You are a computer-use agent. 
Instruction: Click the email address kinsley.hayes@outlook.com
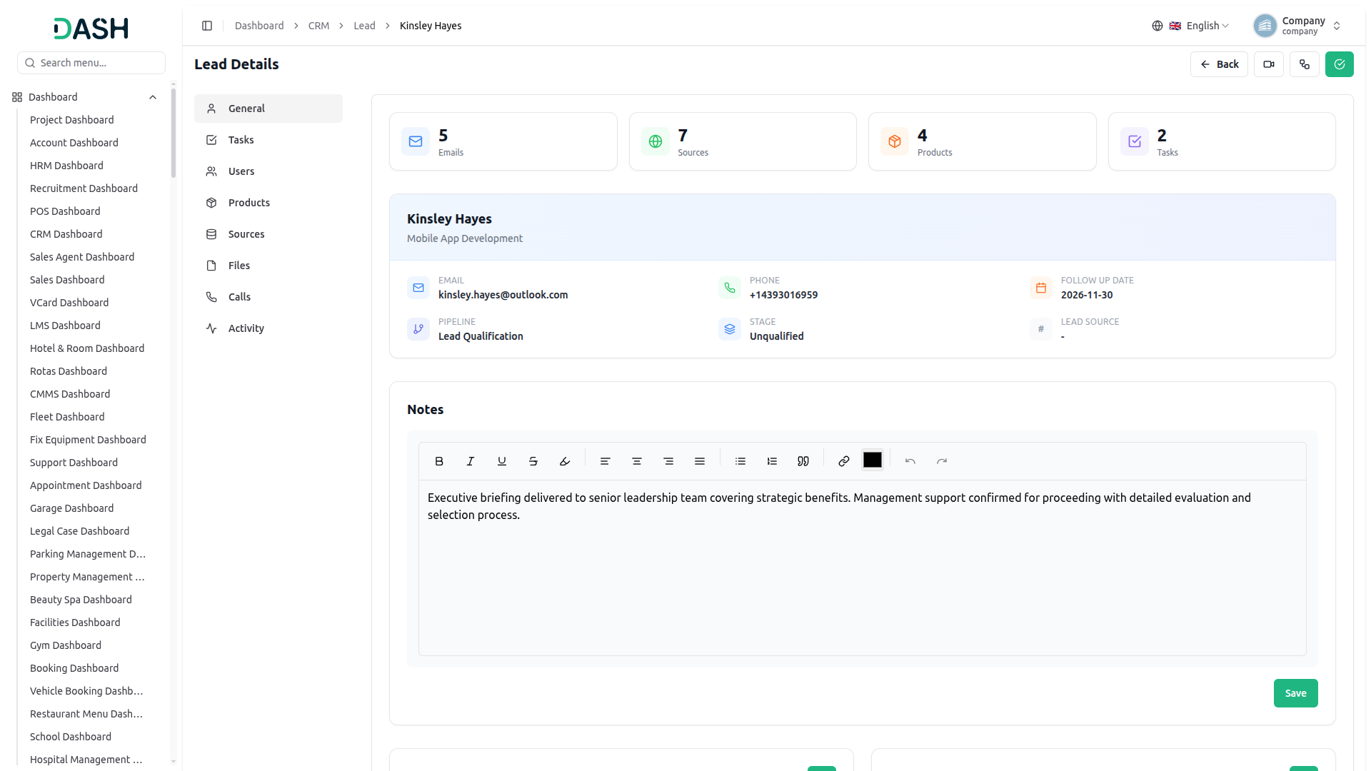click(503, 295)
